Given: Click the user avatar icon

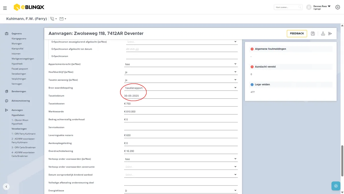Looking at the screenshot, I should click(309, 7).
